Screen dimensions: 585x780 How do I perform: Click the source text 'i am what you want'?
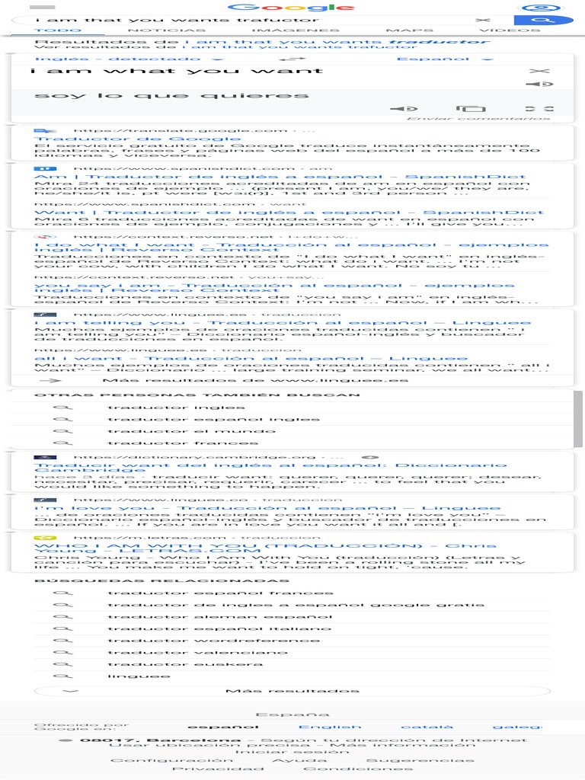177,71
